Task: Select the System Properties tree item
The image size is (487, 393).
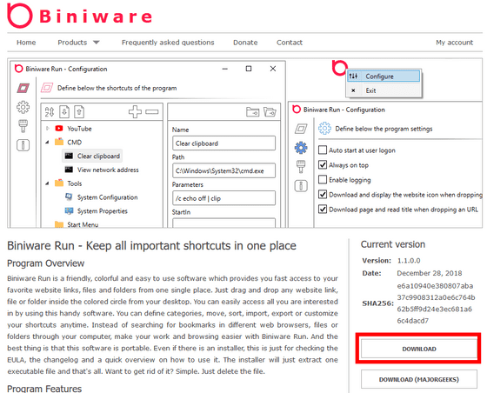Action: [x=103, y=210]
